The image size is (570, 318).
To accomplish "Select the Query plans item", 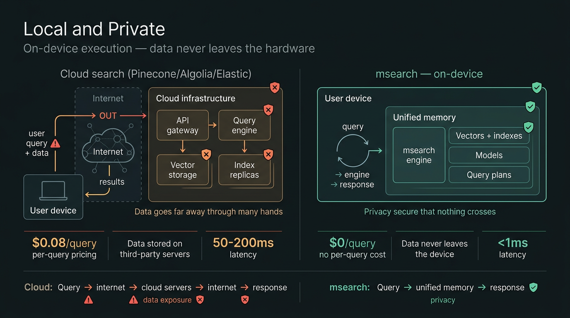I will pos(489,175).
